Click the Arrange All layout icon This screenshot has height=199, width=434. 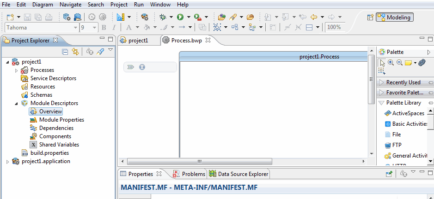(235, 27)
